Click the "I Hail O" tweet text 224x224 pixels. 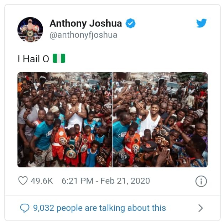pos(33,59)
